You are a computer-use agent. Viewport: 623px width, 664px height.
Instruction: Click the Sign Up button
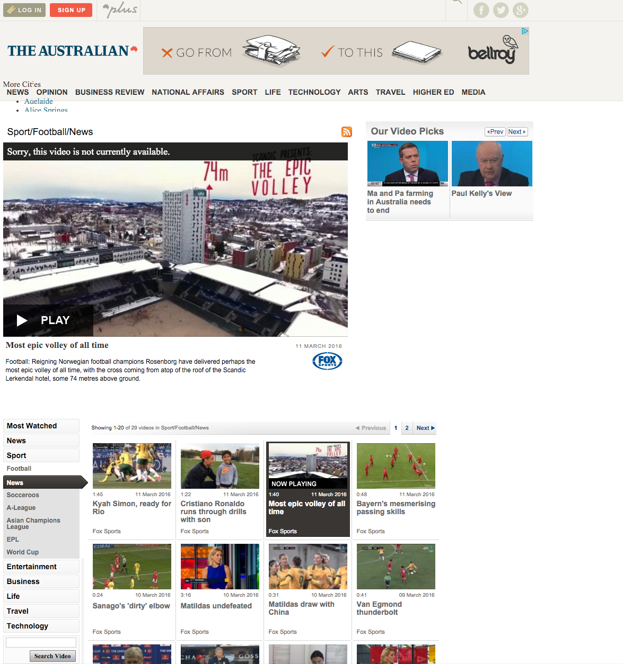point(71,10)
